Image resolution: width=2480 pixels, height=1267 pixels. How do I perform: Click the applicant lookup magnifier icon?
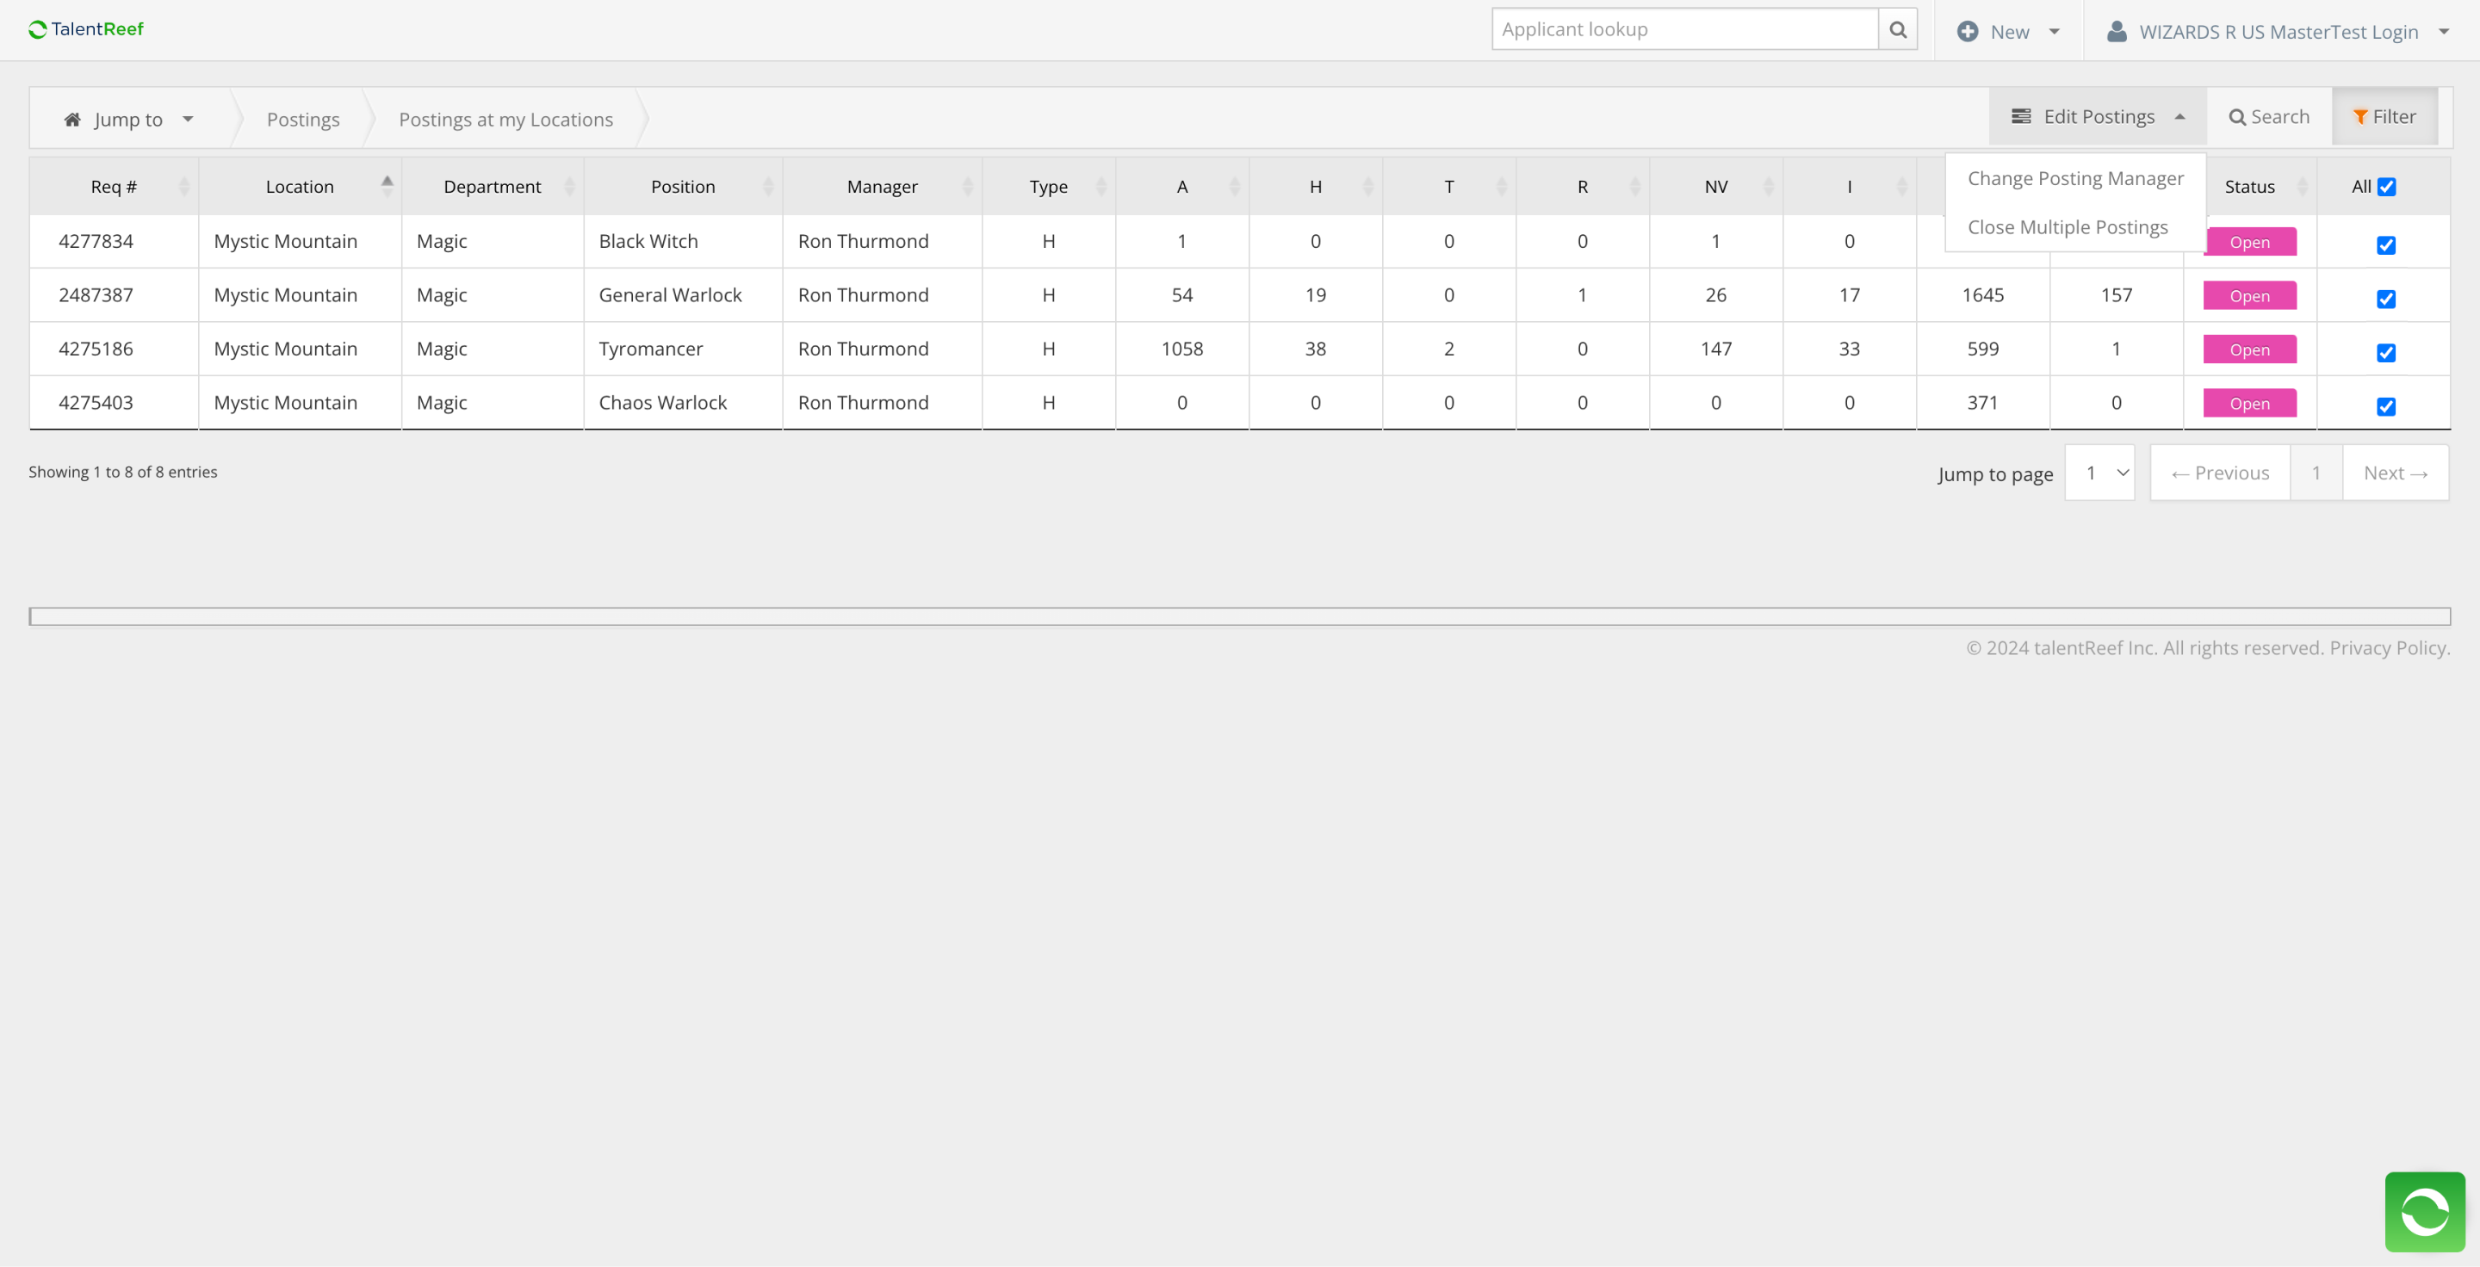[1898, 29]
